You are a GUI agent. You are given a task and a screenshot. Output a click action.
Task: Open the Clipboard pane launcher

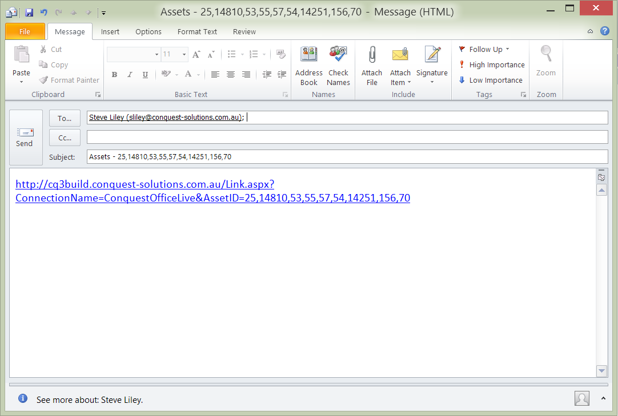click(x=98, y=95)
